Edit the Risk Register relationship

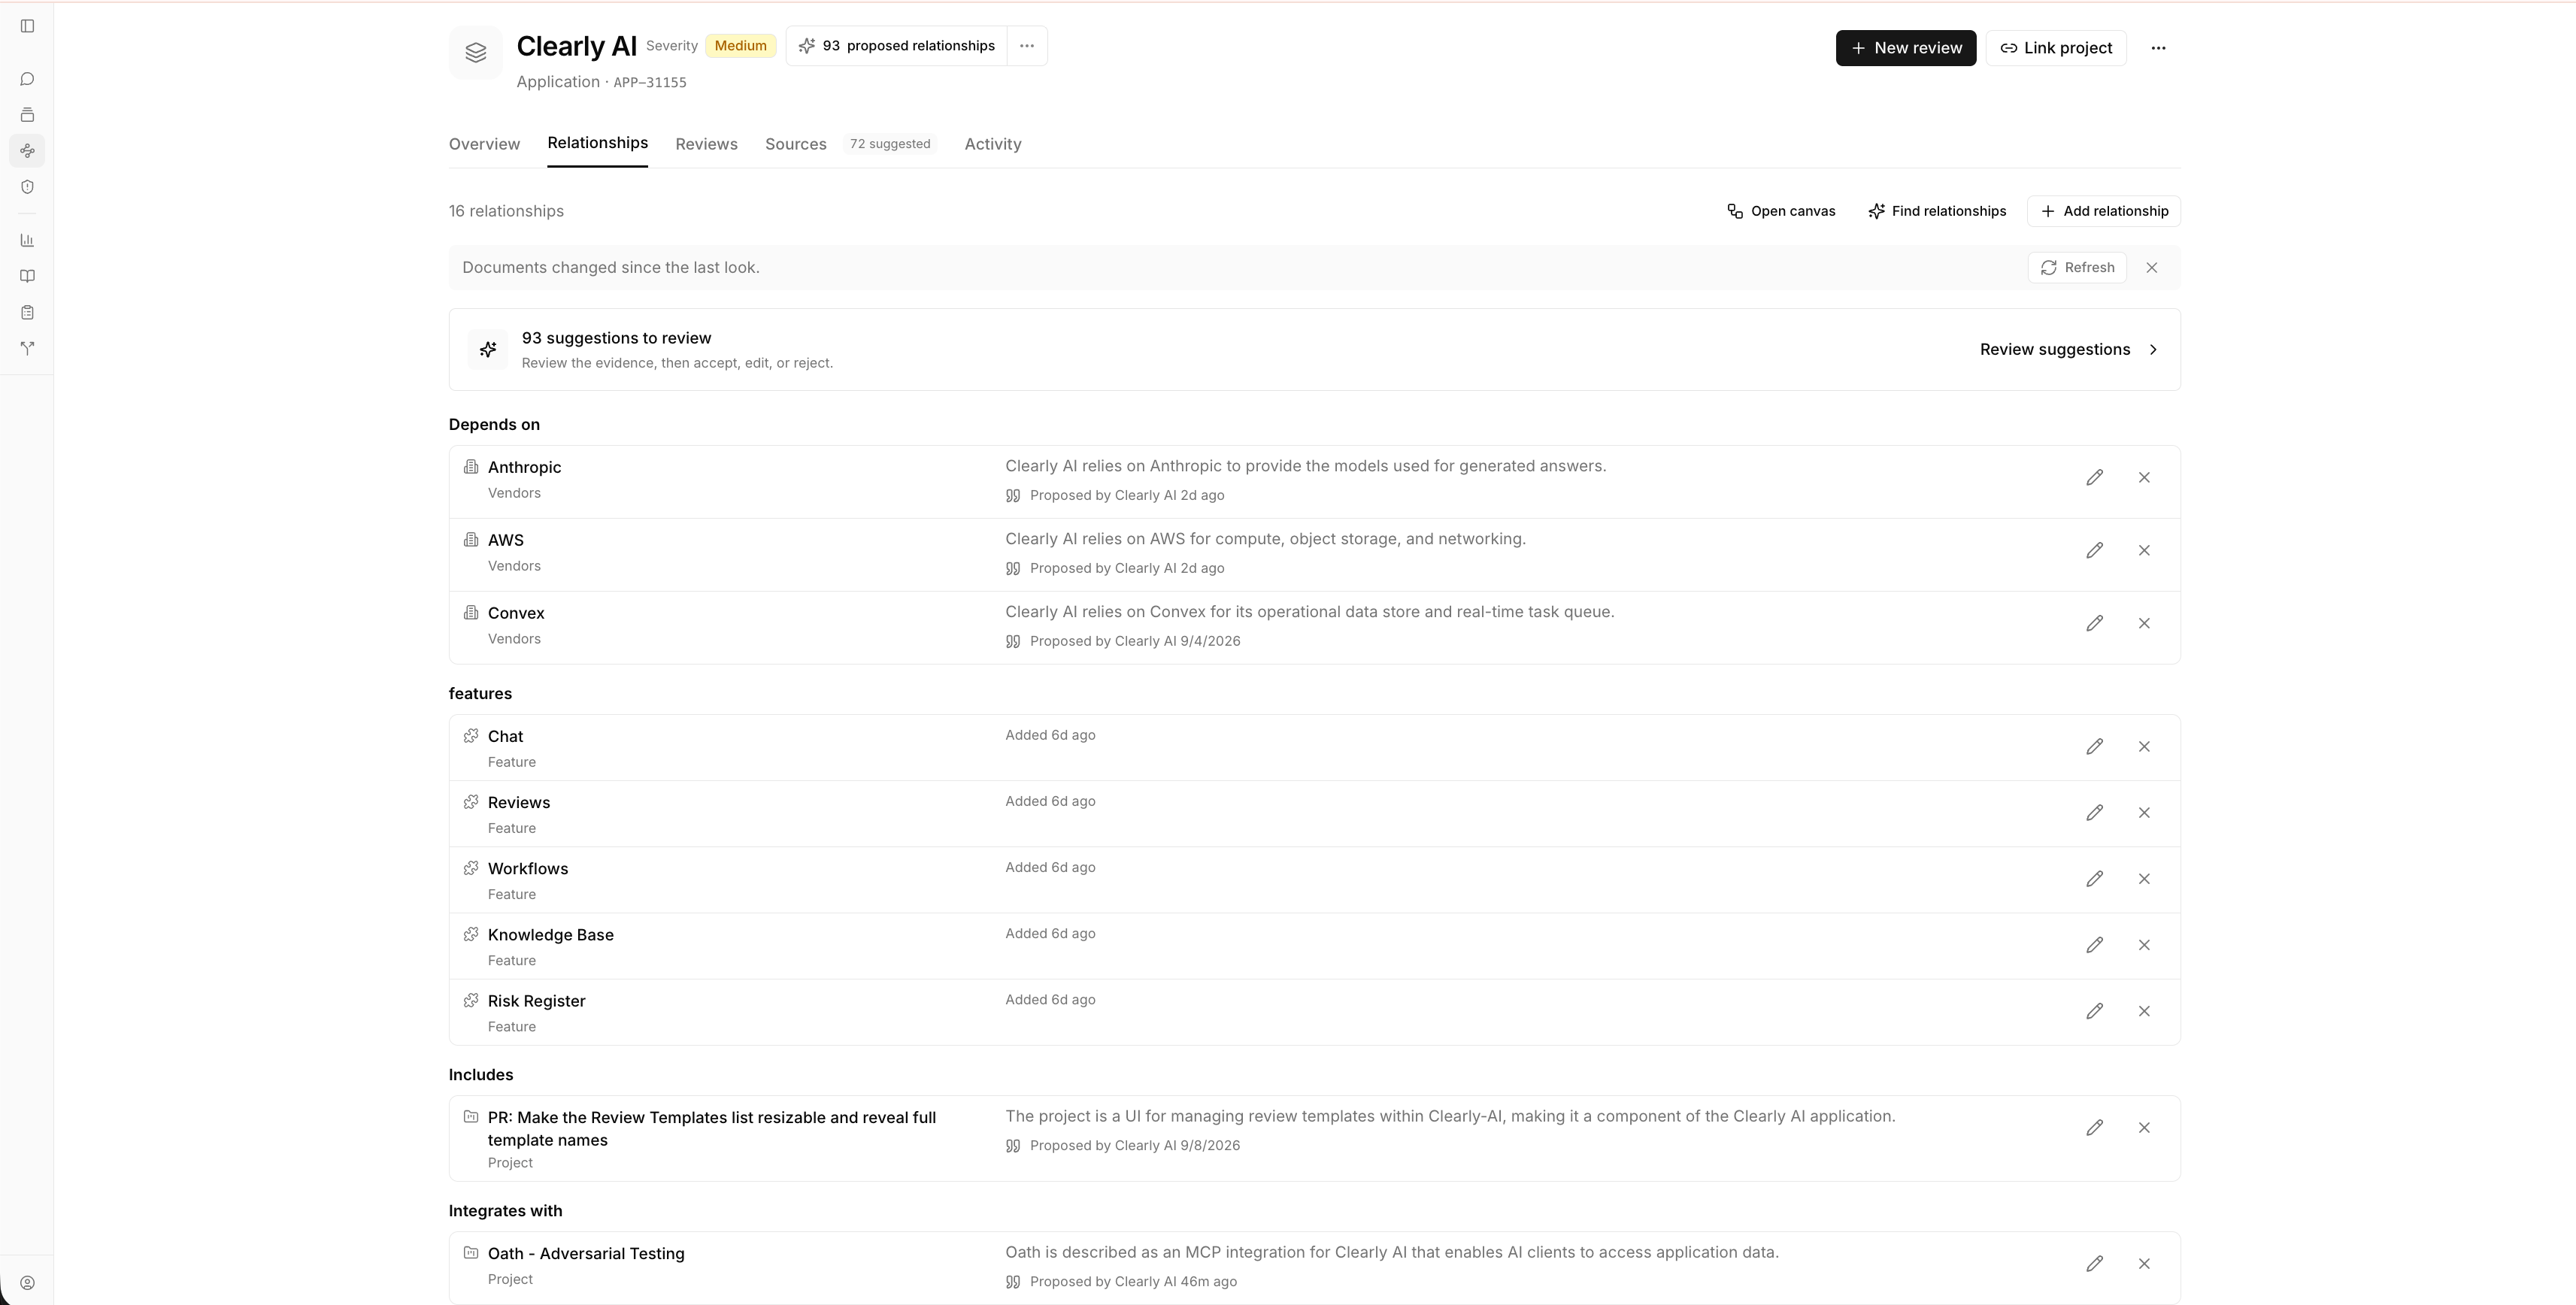(x=2094, y=1011)
